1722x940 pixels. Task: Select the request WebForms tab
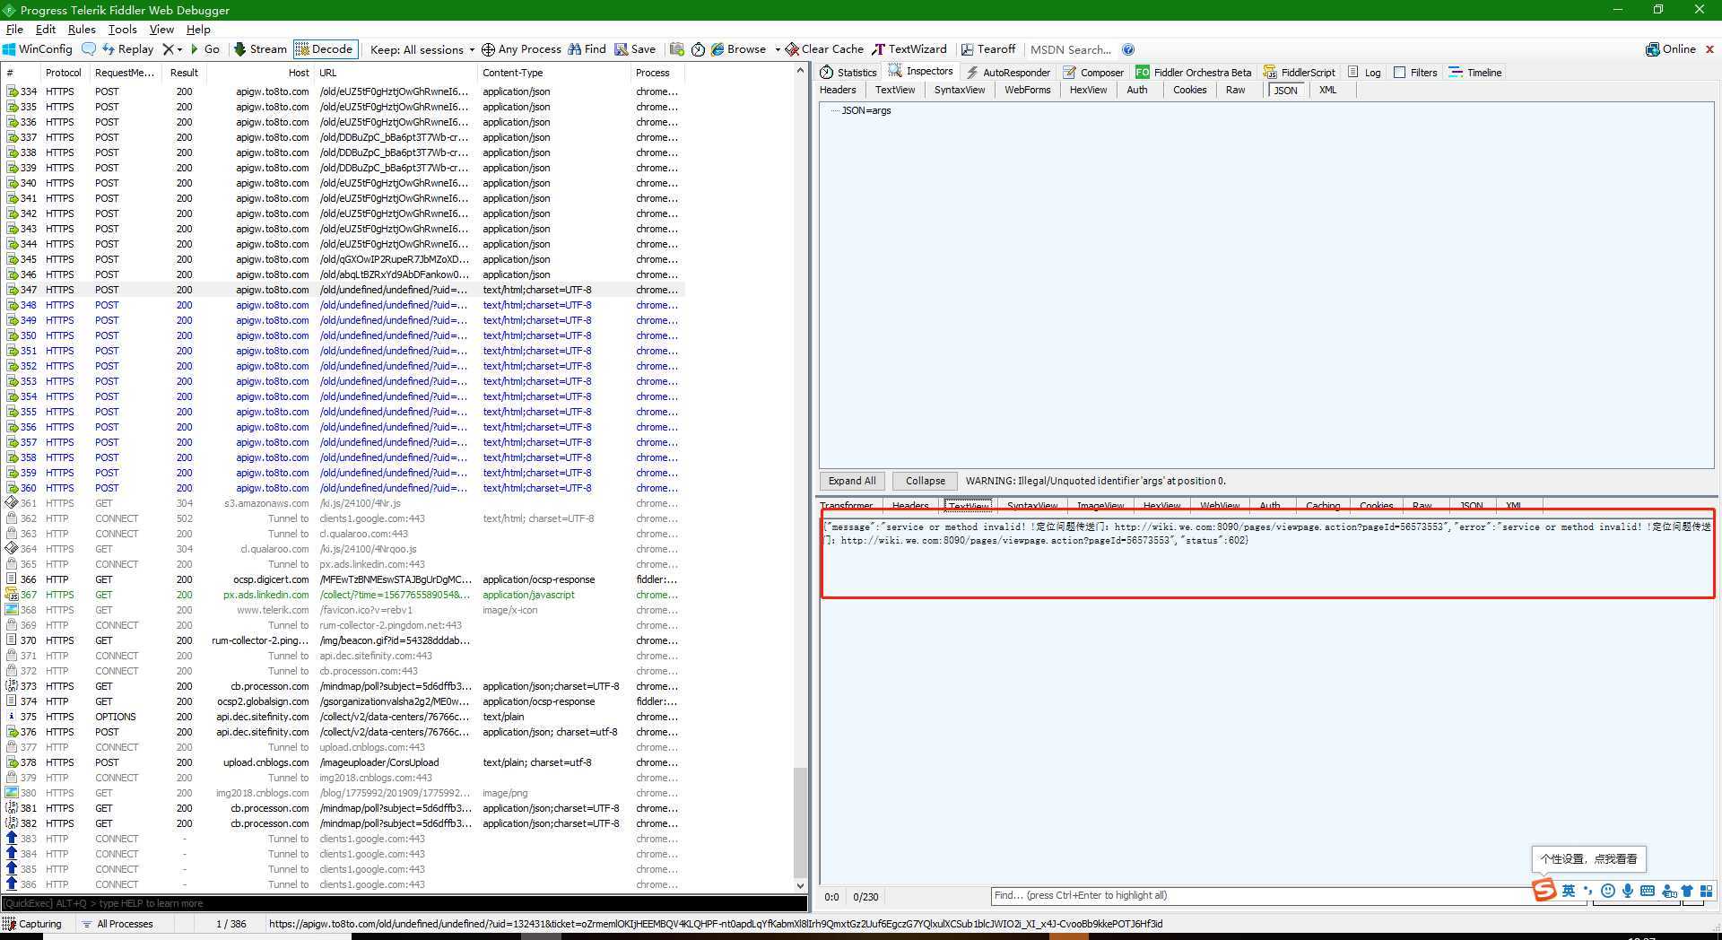[1027, 90]
